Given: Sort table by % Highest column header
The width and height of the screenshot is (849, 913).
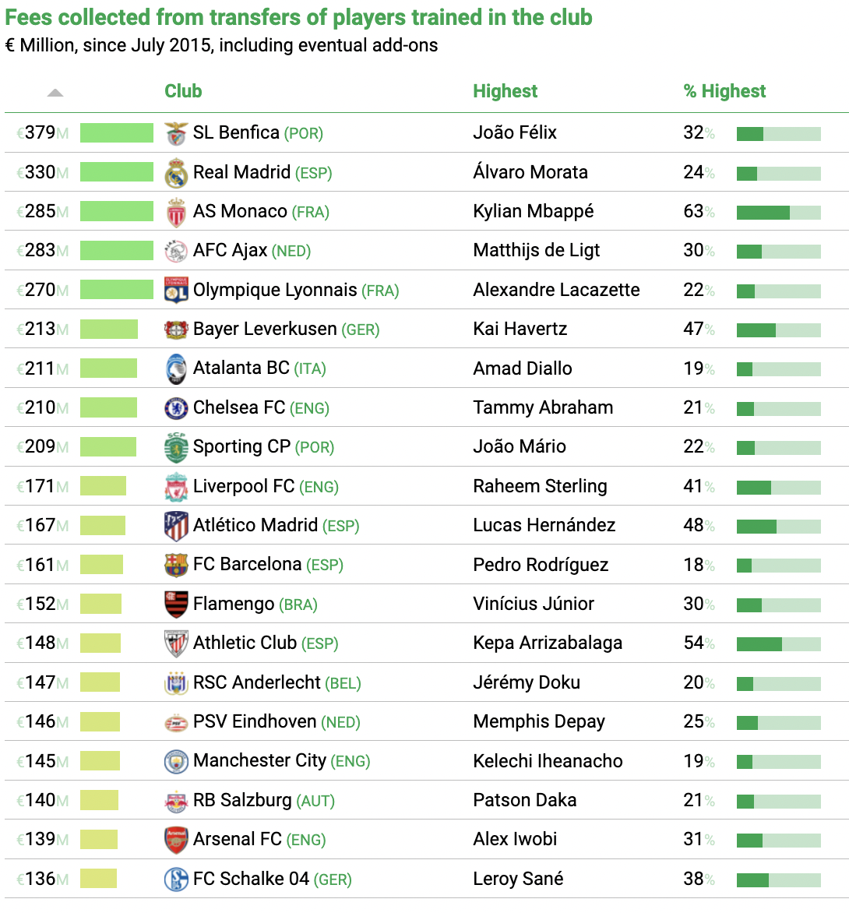Looking at the screenshot, I should click(x=724, y=91).
